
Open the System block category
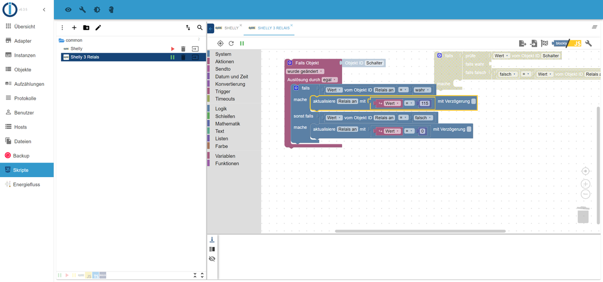tap(223, 54)
